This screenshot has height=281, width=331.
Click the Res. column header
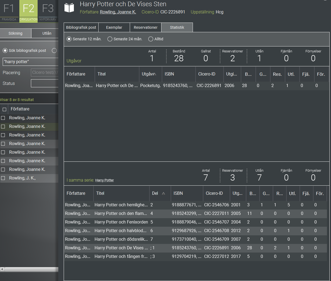coord(278,74)
